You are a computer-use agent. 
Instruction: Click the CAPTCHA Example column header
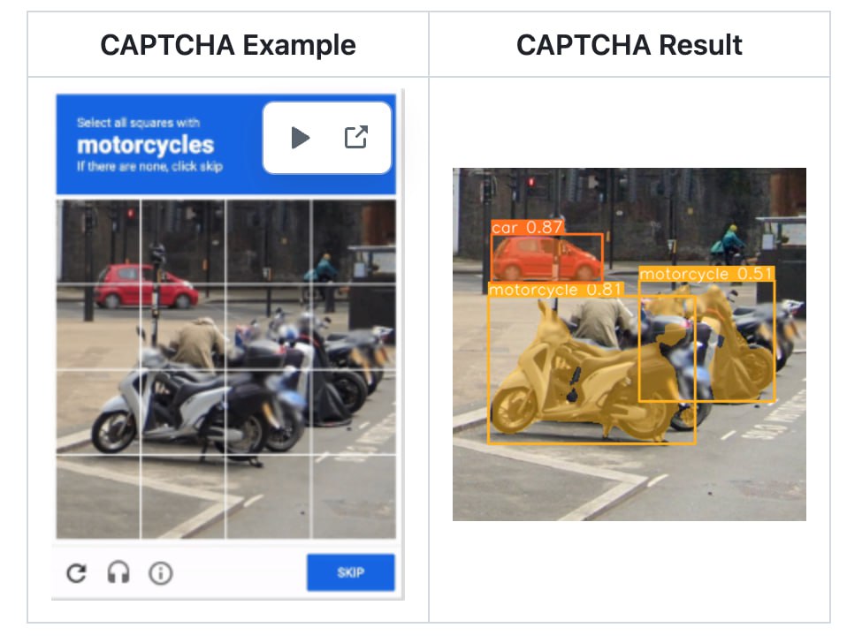pyautogui.click(x=228, y=44)
